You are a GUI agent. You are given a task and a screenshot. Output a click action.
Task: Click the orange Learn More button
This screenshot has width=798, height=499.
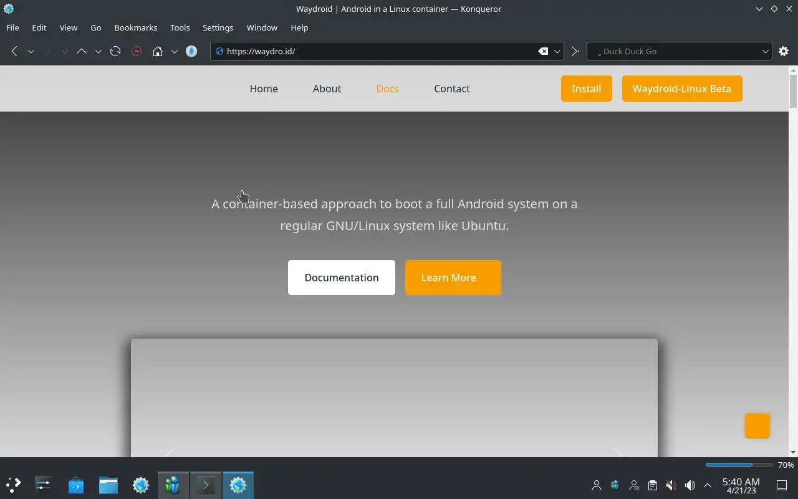453,278
